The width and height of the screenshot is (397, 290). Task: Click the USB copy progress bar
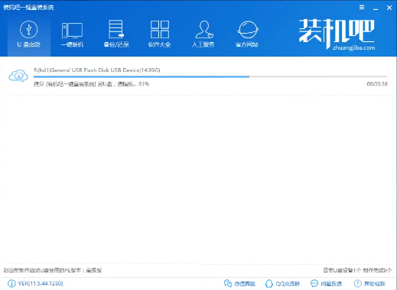(x=210, y=77)
